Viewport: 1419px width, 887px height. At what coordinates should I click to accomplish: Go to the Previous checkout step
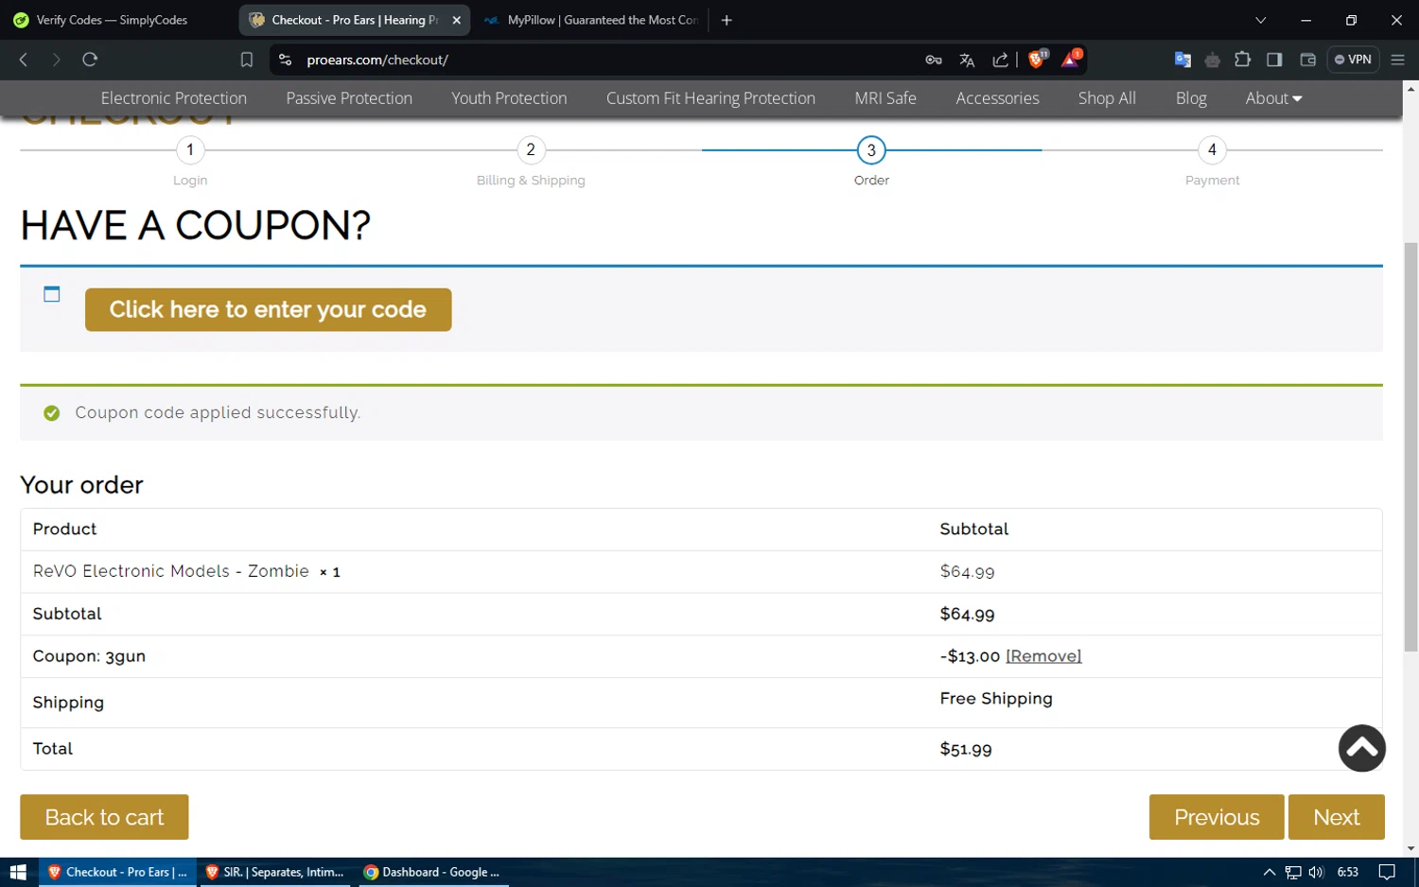[1217, 817]
